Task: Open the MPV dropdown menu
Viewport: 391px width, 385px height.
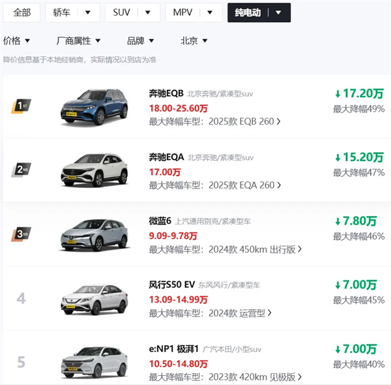Action: click(209, 12)
